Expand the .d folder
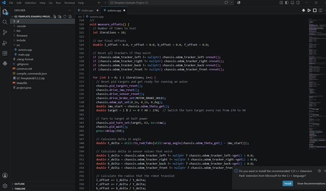Image resolution: width=326 pixels, height=191 pixels. pyautogui.click(x=43, y=21)
